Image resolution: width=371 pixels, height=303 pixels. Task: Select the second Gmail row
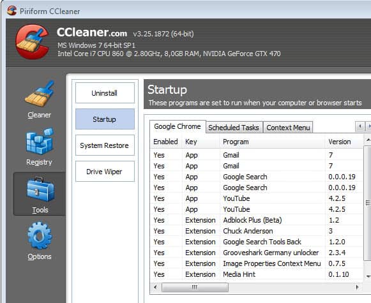pyautogui.click(x=256, y=166)
